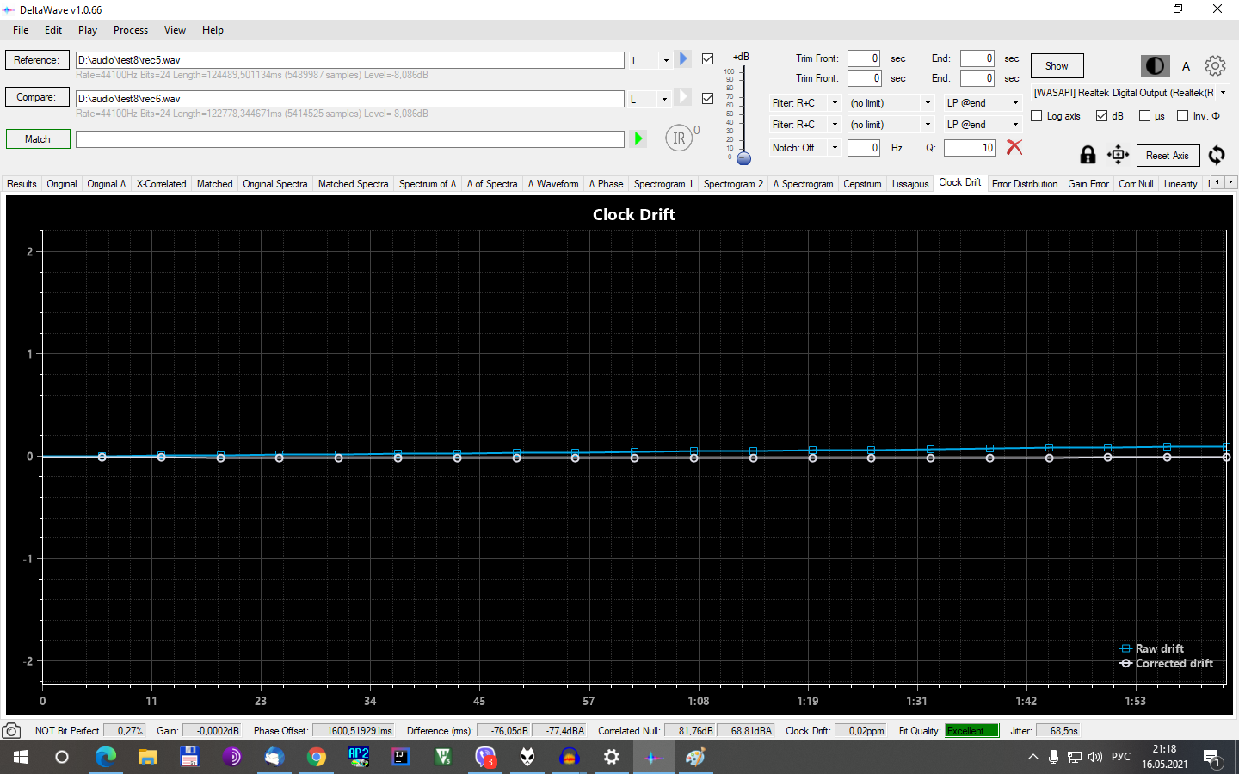Click the Match button
This screenshot has height=774, width=1239.
click(38, 138)
